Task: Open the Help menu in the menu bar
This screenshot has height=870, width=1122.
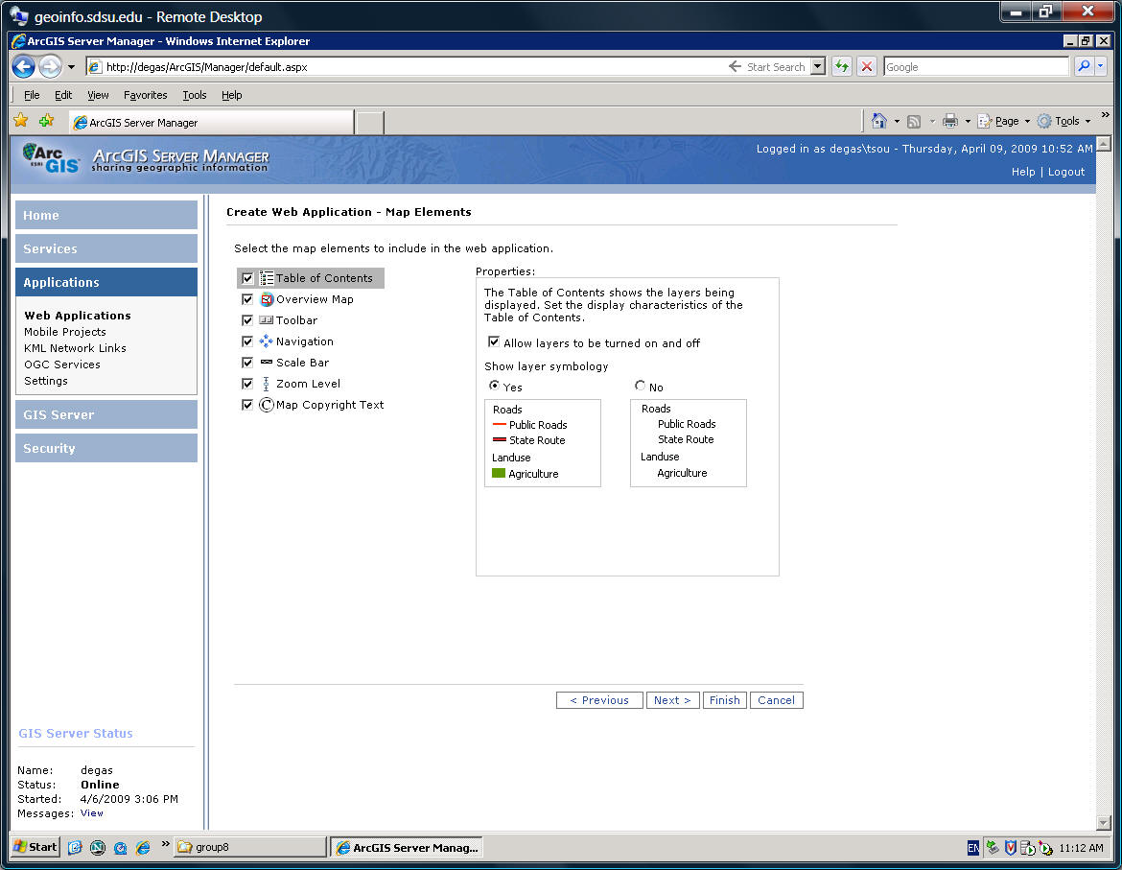Action: coord(231,95)
